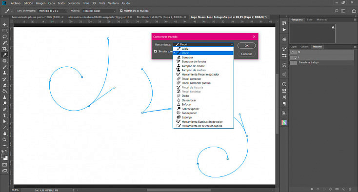Switch to herramienta pluma.psd document tab
This screenshot has height=192, width=358.
point(38,17)
